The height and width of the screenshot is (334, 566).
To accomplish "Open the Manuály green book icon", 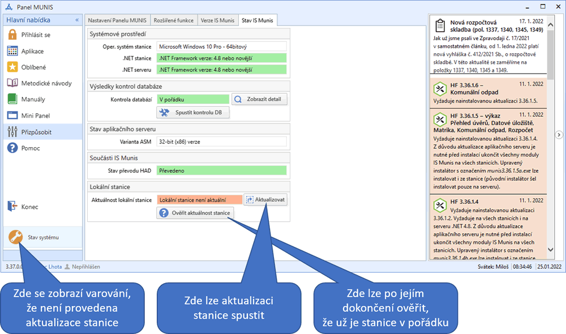I will click(12, 100).
